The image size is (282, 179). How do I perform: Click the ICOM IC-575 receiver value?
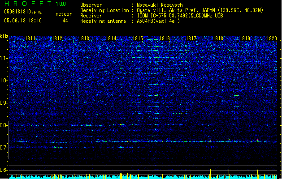click(180, 16)
